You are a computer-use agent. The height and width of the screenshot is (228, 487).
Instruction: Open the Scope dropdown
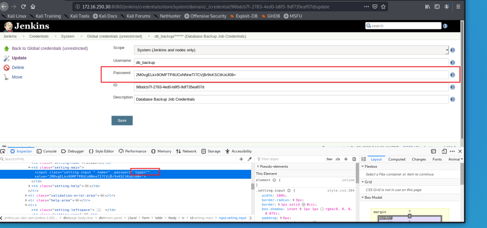291,50
